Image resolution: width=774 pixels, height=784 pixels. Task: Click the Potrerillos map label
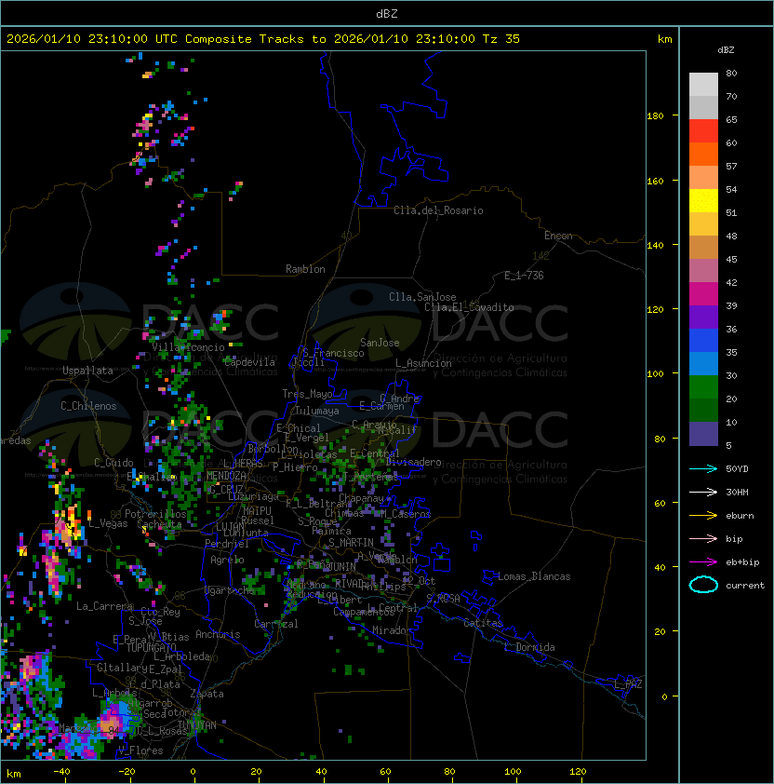[155, 514]
